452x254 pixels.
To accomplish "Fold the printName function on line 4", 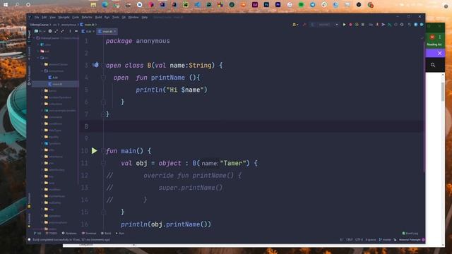I will (x=103, y=78).
